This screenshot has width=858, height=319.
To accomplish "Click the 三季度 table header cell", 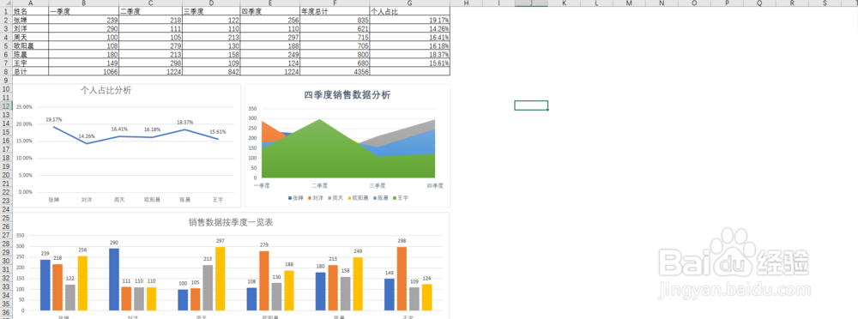I will (x=211, y=10).
